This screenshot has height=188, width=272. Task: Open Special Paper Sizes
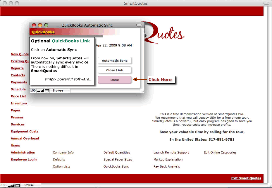point(118,159)
